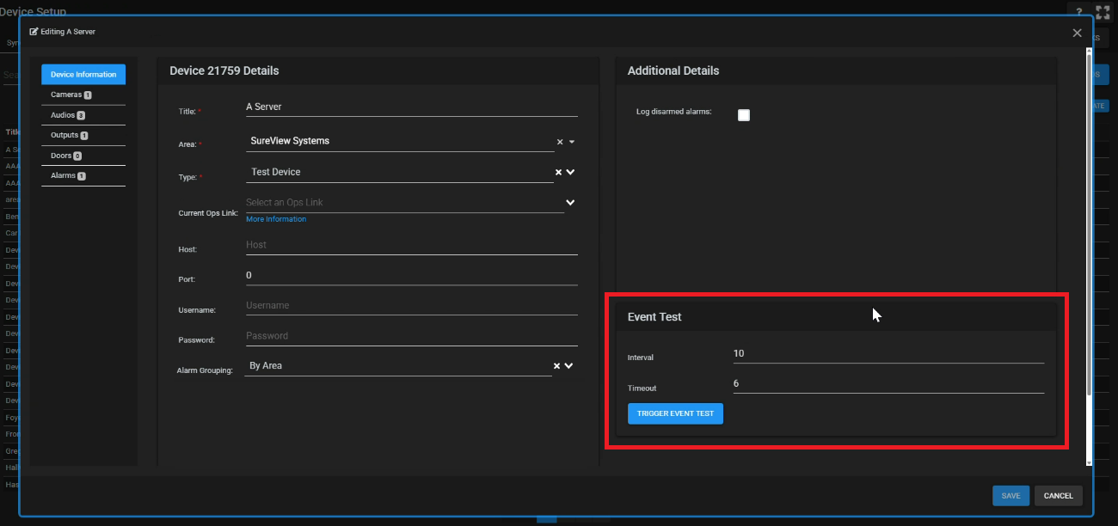Expand the Current Ops Link dropdown
The width and height of the screenshot is (1118, 526).
point(570,203)
